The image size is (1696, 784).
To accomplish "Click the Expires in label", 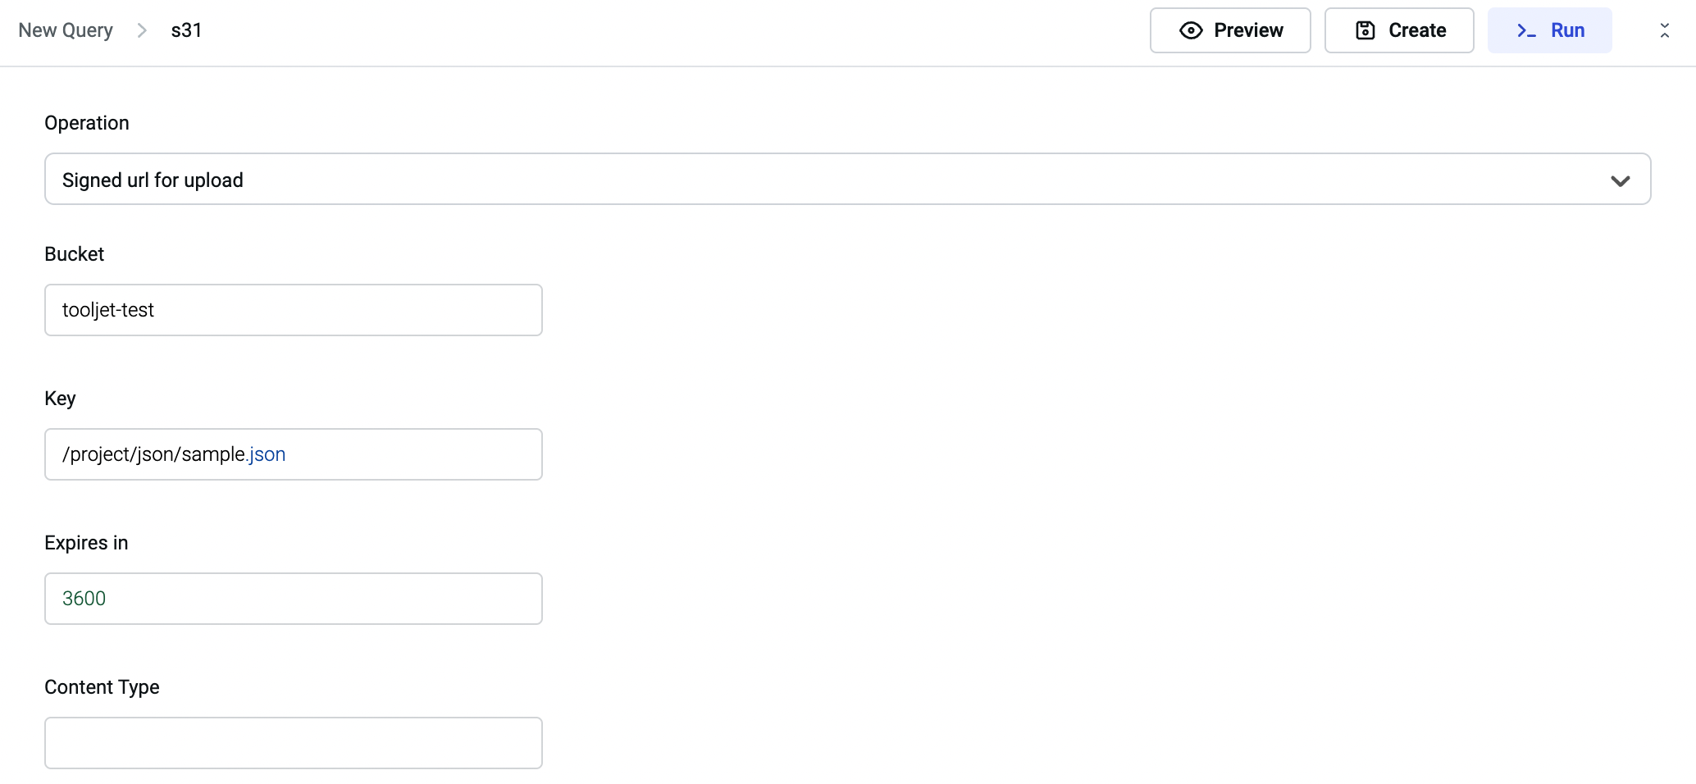I will coord(86,543).
